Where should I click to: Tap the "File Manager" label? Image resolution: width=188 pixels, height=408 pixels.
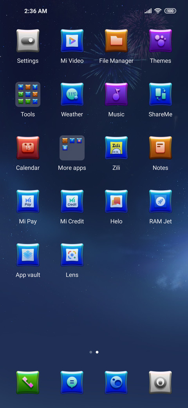[x=116, y=61]
